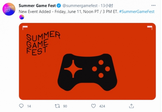Open the orange event image
162x112 pixels.
87,61
